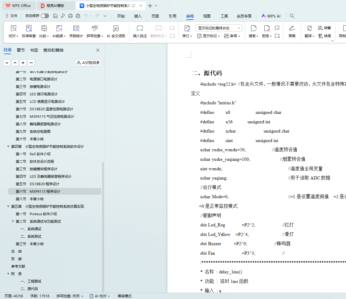Switch to the 书签 navigation tab
This screenshot has height=299, width=346.
pyautogui.click(x=34, y=50)
